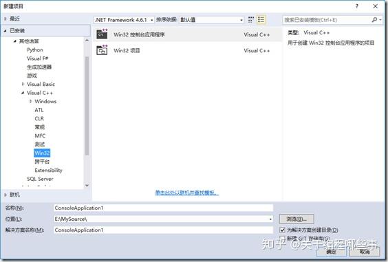Expand the Visual Basic node
This screenshot has width=388, height=262.
[x=23, y=84]
